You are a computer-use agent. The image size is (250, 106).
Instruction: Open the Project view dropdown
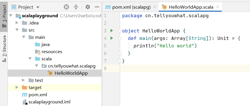(38, 7)
